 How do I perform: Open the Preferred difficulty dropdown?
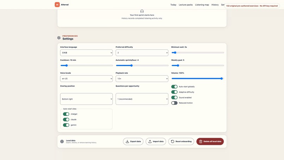142,53
